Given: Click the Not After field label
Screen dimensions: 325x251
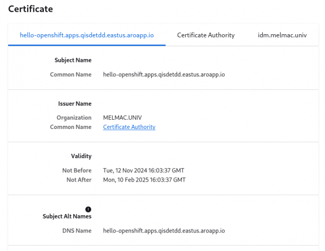Looking at the screenshot, I should click(x=79, y=179).
